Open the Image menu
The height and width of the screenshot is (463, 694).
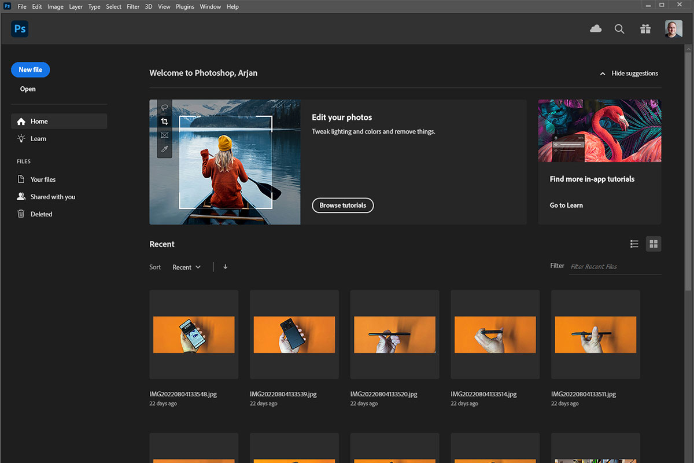56,6
